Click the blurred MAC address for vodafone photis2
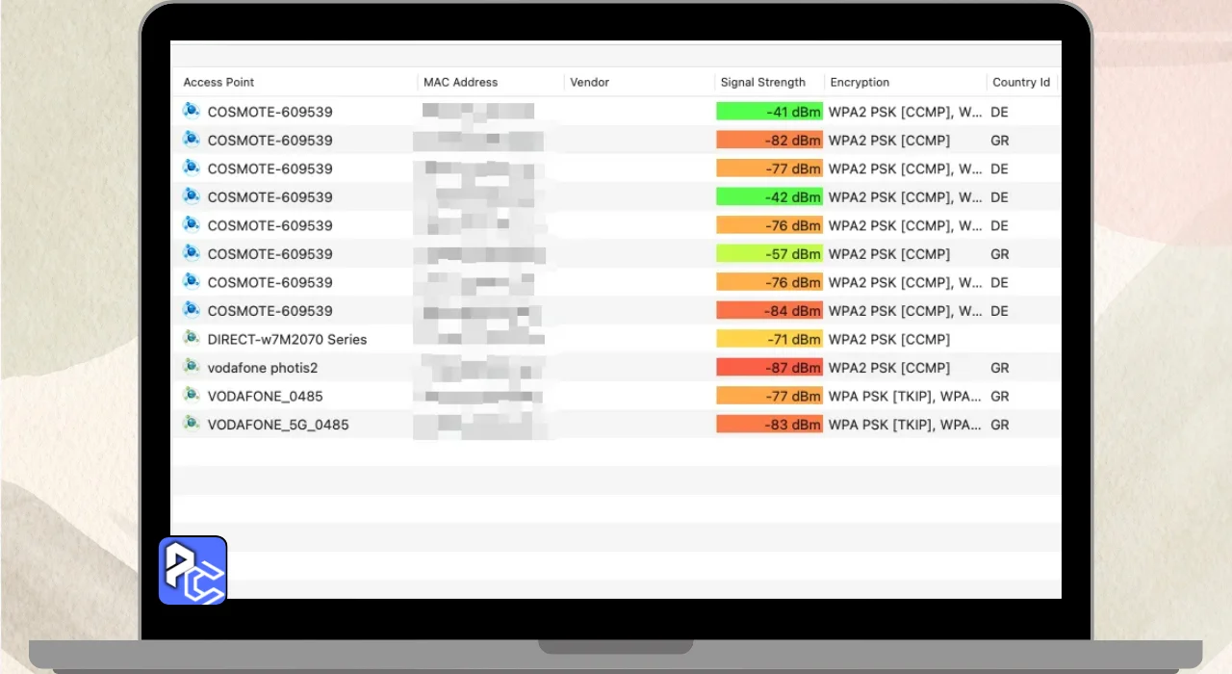The height and width of the screenshot is (674, 1232). click(x=481, y=367)
